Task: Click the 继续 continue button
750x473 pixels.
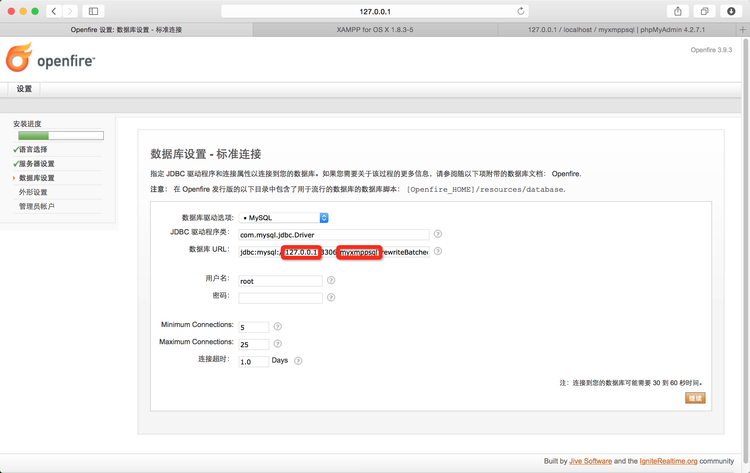Action: 695,398
